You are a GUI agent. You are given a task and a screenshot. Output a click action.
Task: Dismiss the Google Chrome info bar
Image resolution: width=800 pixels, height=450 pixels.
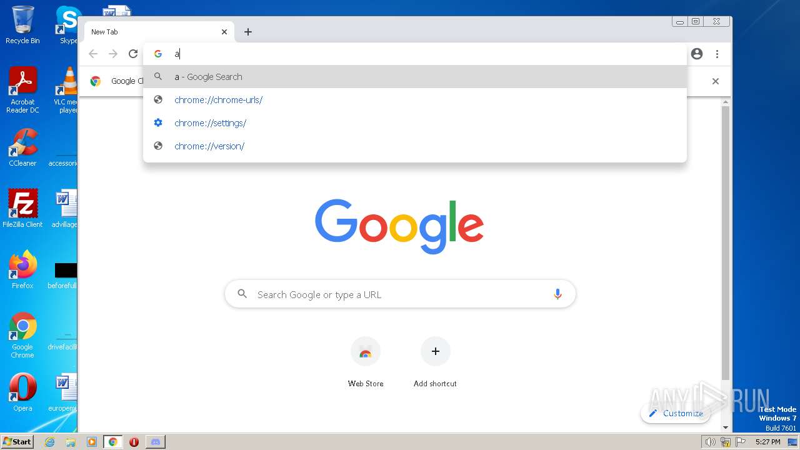click(x=716, y=81)
